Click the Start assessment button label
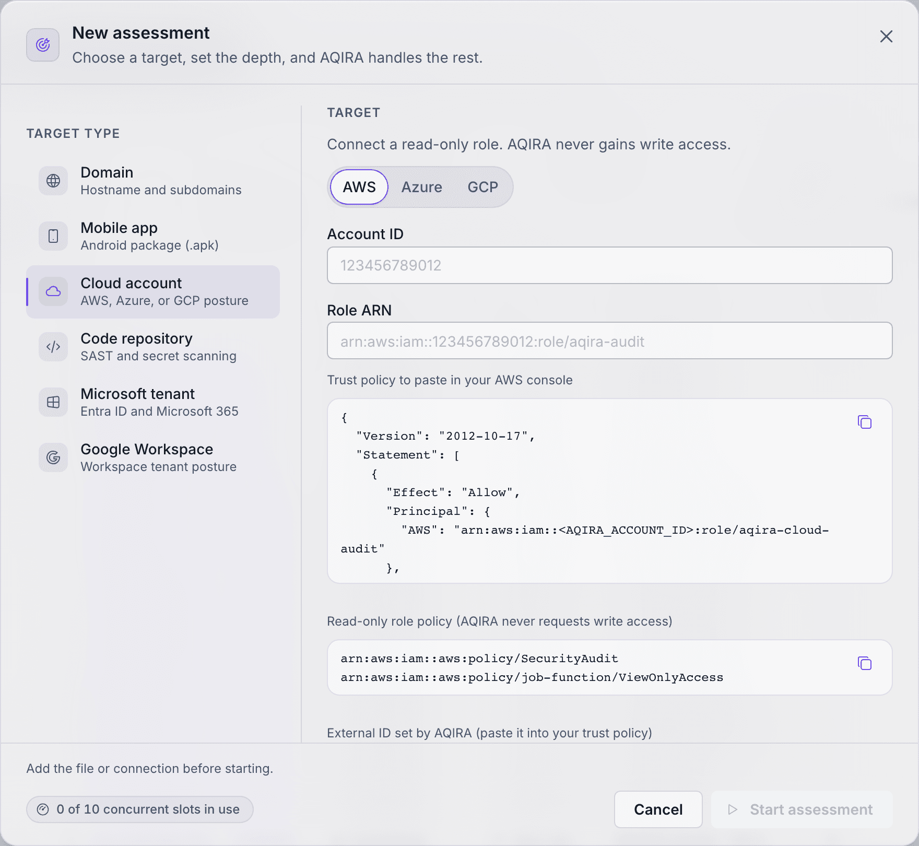 click(x=811, y=809)
